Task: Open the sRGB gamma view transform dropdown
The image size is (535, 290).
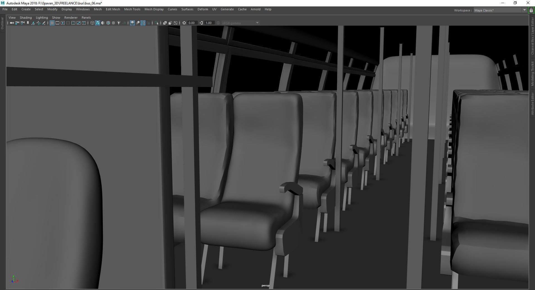Action: 257,23
